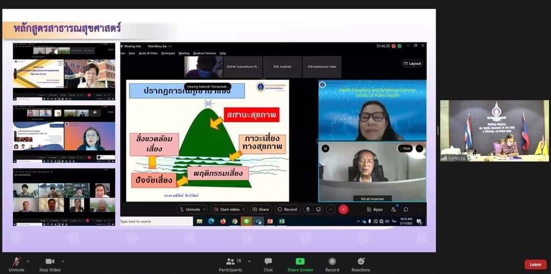Select the woman presenter's video tile with glasses

(372, 111)
